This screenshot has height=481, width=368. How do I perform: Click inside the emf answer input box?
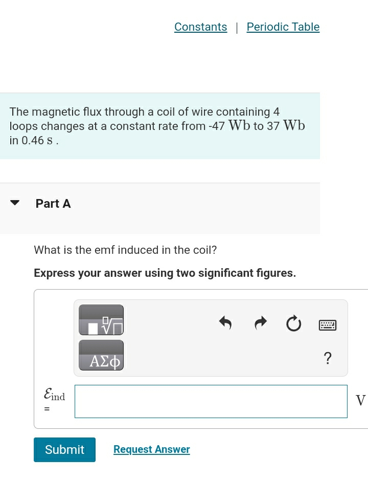(211, 401)
